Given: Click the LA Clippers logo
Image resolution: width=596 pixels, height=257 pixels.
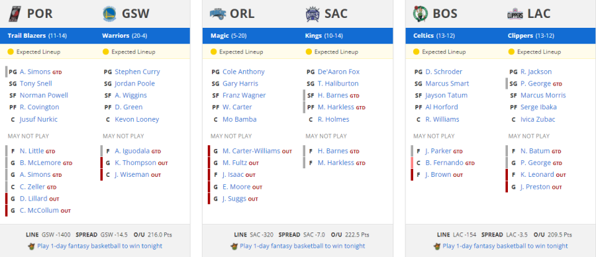Looking at the screenshot, I should (515, 14).
